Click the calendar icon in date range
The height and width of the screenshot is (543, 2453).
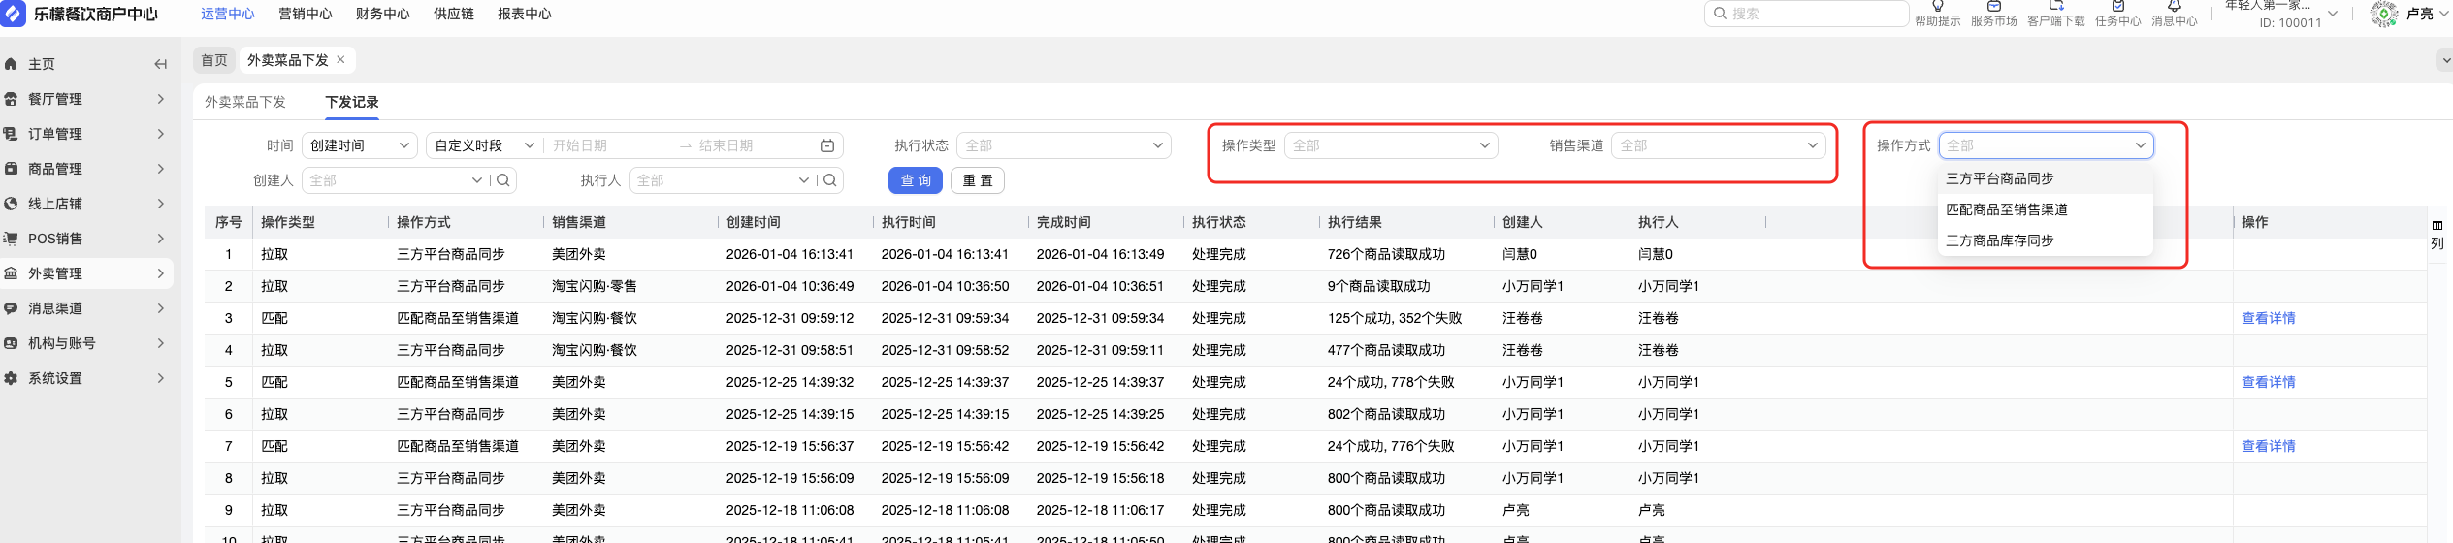coord(827,145)
